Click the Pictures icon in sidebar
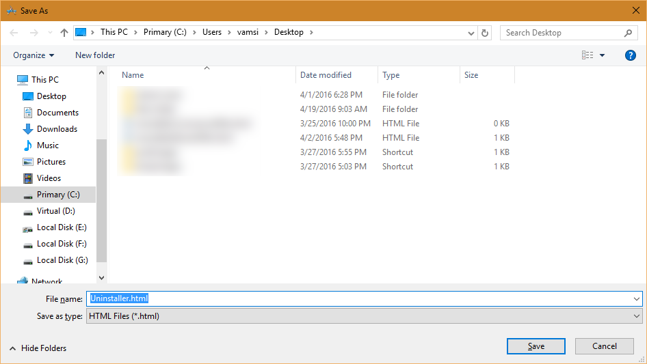This screenshot has height=364, width=647. coord(27,162)
